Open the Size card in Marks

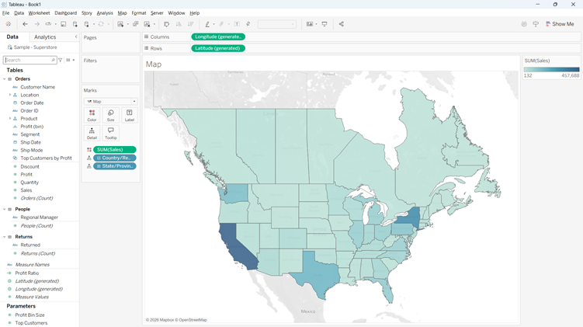pos(110,115)
